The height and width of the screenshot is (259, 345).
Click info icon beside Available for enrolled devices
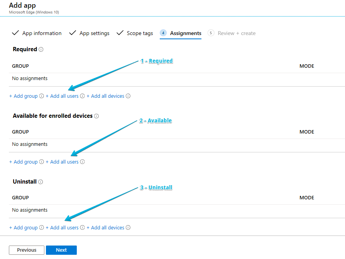pos(96,116)
